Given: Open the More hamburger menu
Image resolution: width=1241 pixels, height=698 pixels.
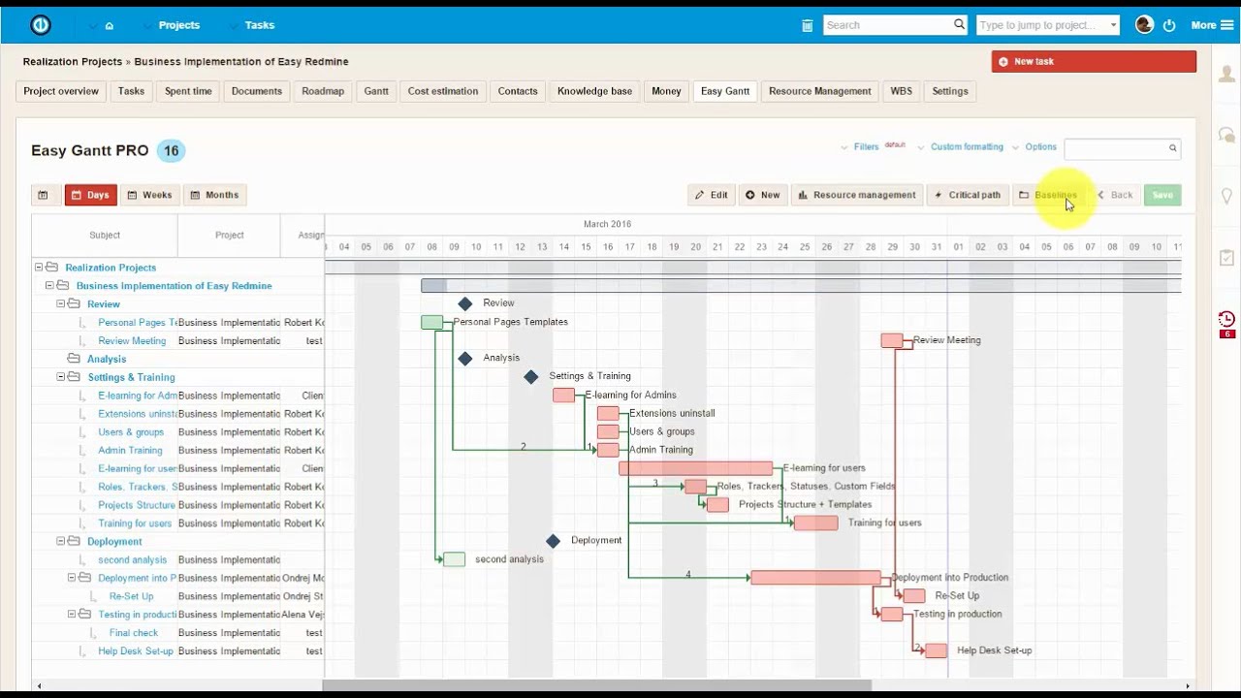Looking at the screenshot, I should 1211,25.
